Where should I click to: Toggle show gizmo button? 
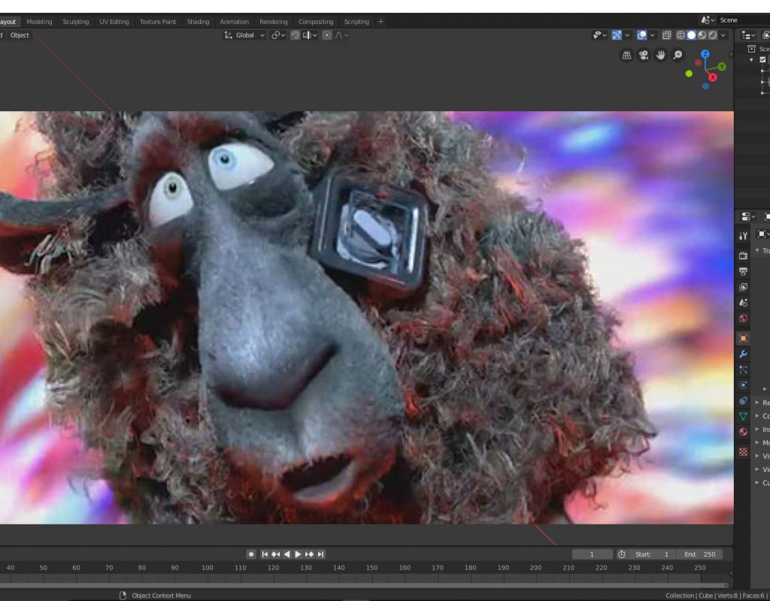617,35
